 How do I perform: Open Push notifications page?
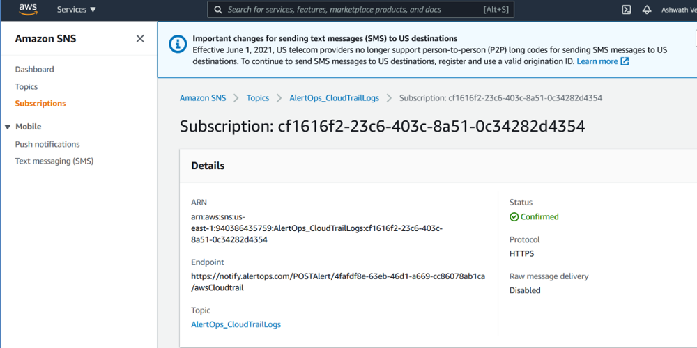coord(47,145)
